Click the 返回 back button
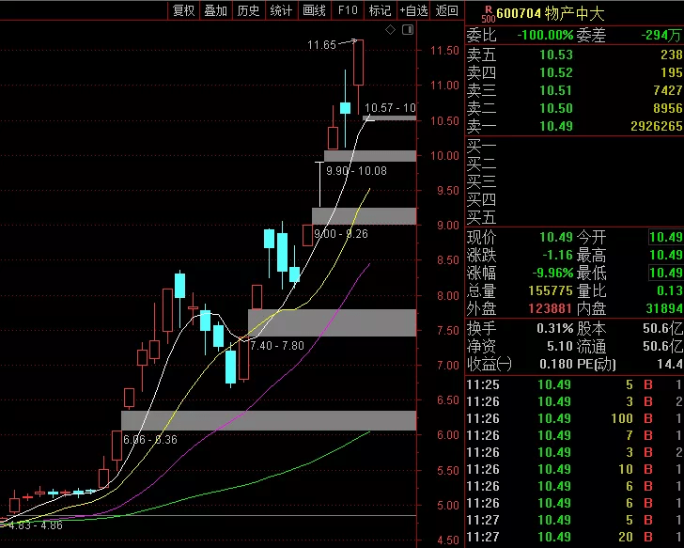The height and width of the screenshot is (548, 684). pyautogui.click(x=446, y=10)
